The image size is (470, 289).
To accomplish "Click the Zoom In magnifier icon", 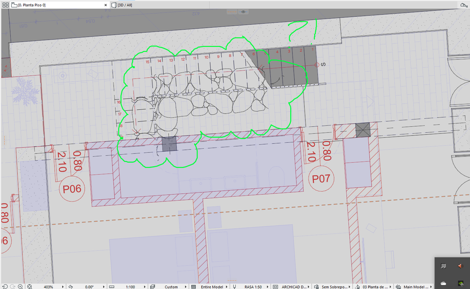I will pyautogui.click(x=20, y=287).
